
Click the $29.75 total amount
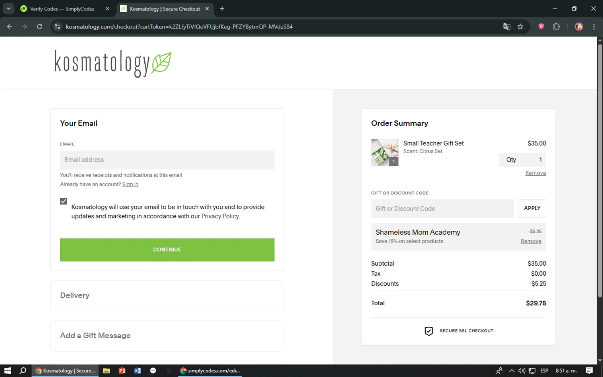click(536, 303)
